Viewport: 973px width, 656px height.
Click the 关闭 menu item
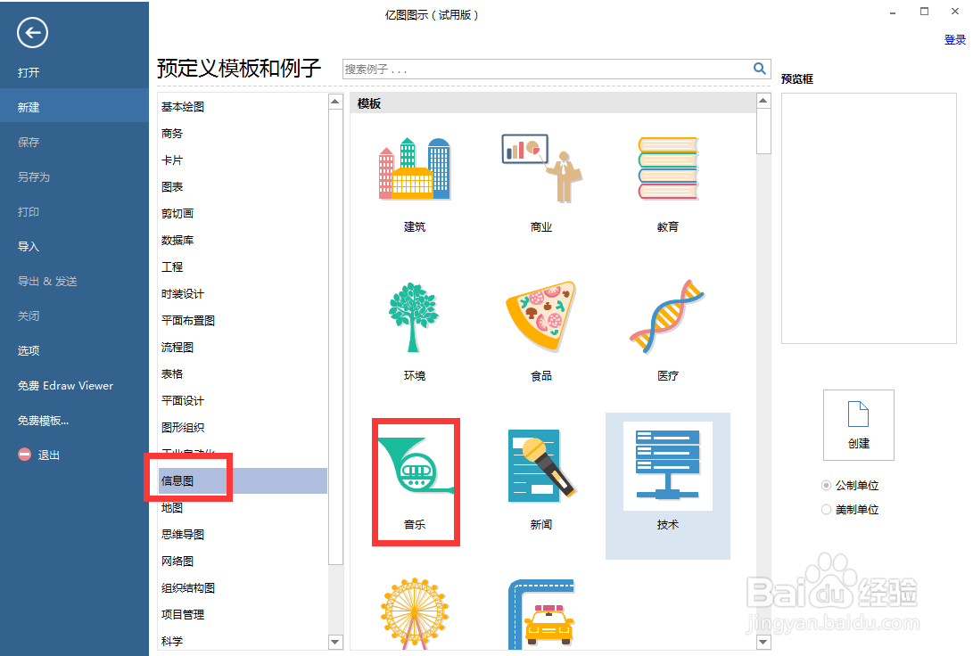pos(29,316)
